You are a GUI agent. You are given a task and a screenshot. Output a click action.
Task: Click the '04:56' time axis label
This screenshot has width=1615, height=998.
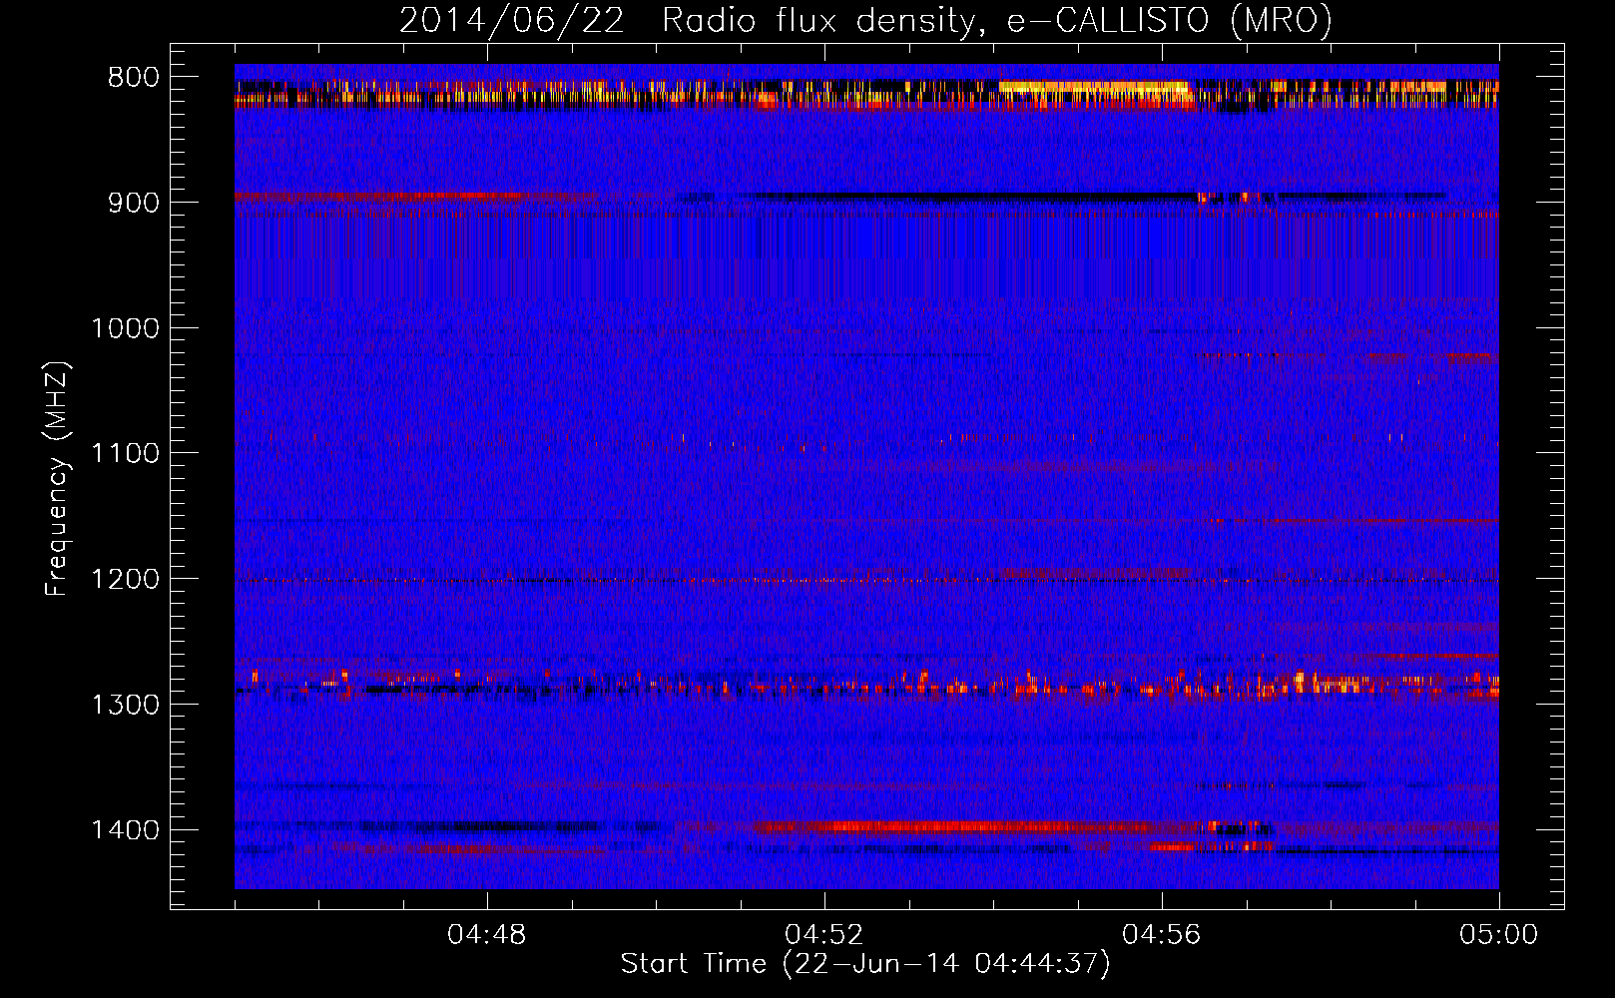pyautogui.click(x=1162, y=935)
